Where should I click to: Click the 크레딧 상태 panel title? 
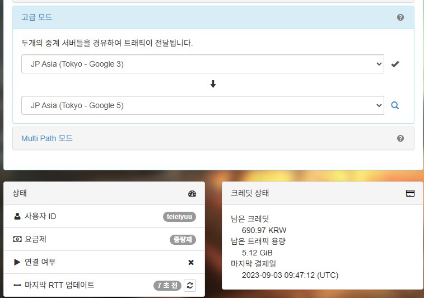pyautogui.click(x=250, y=193)
